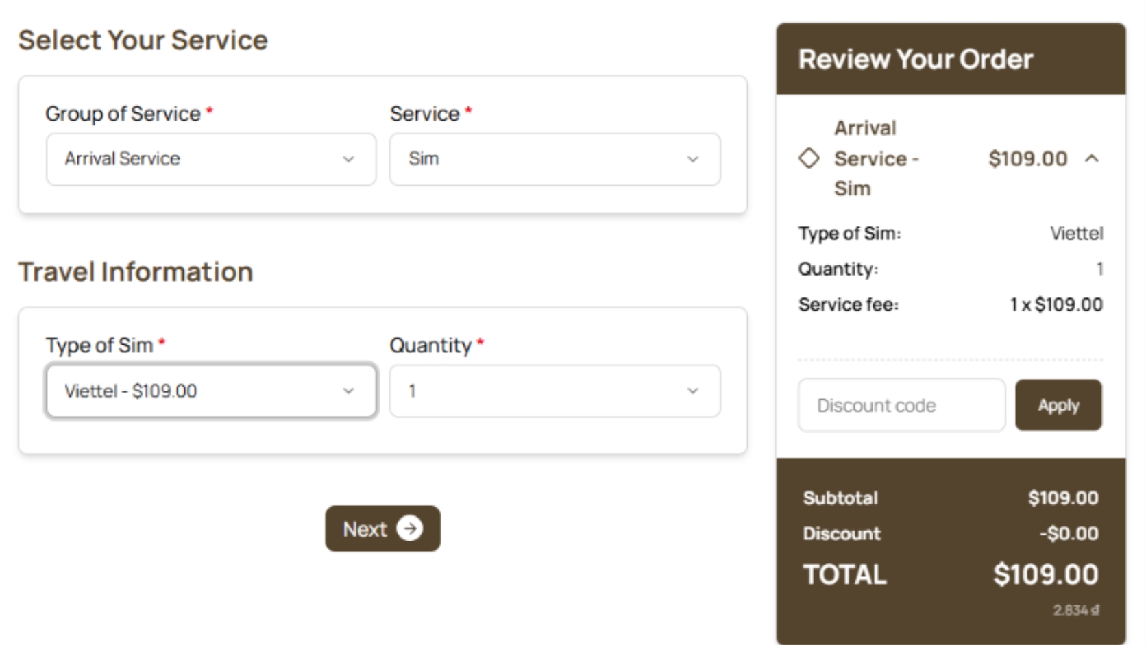Click the Type of Sim label in order review
Viewport: 1146px width, 645px height.
(850, 234)
